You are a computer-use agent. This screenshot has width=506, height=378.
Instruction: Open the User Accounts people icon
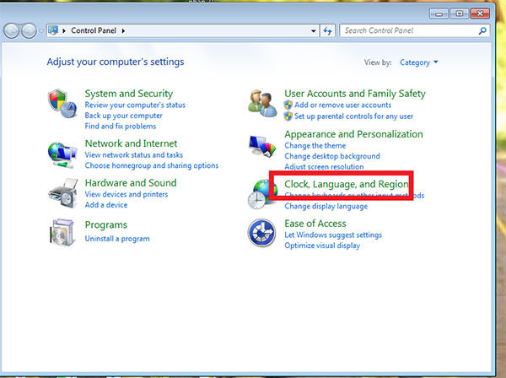(262, 103)
